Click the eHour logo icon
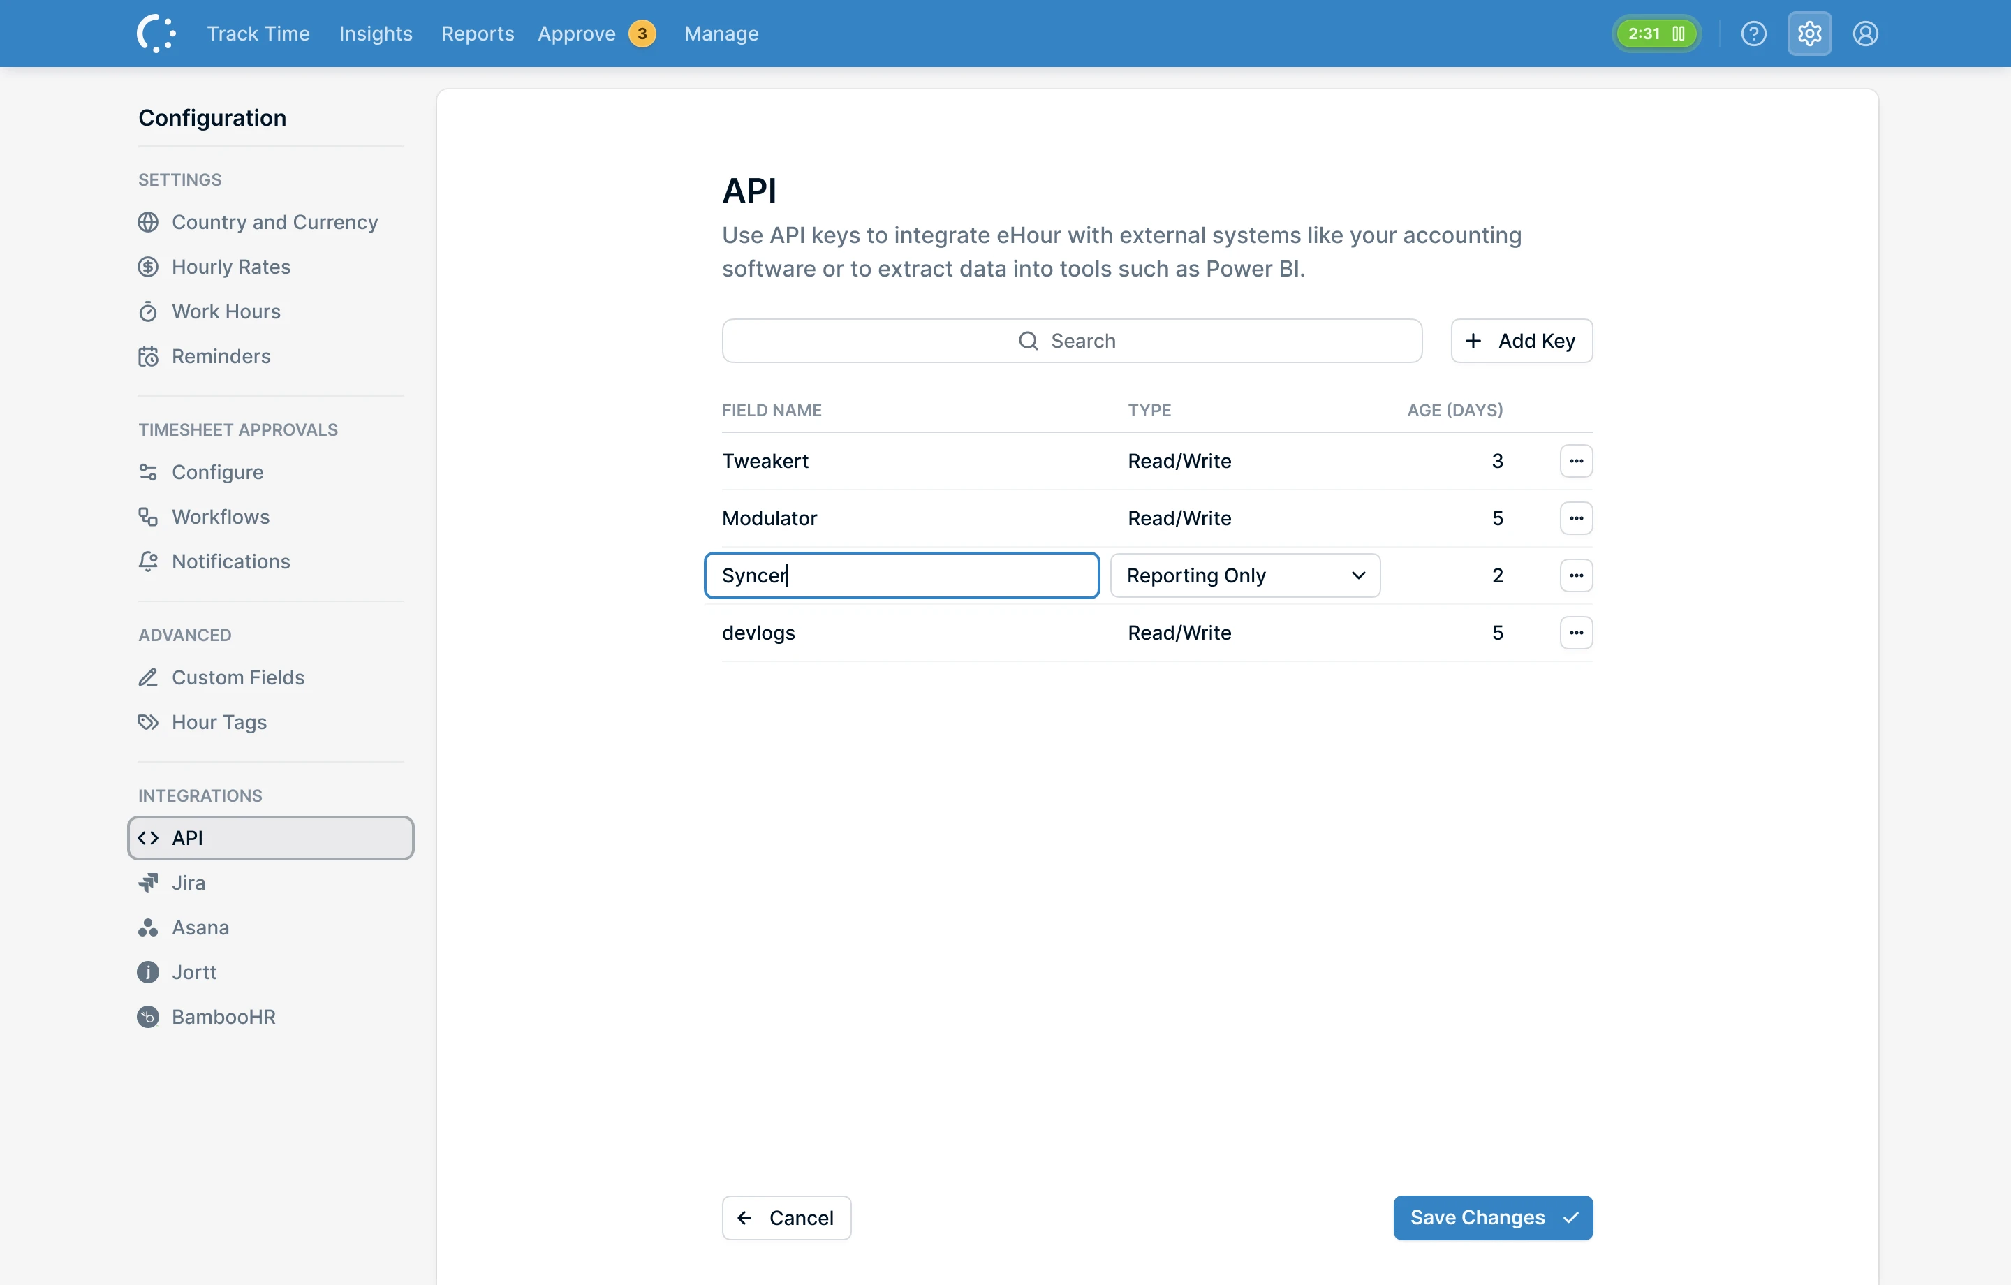The image size is (2011, 1285). click(156, 34)
